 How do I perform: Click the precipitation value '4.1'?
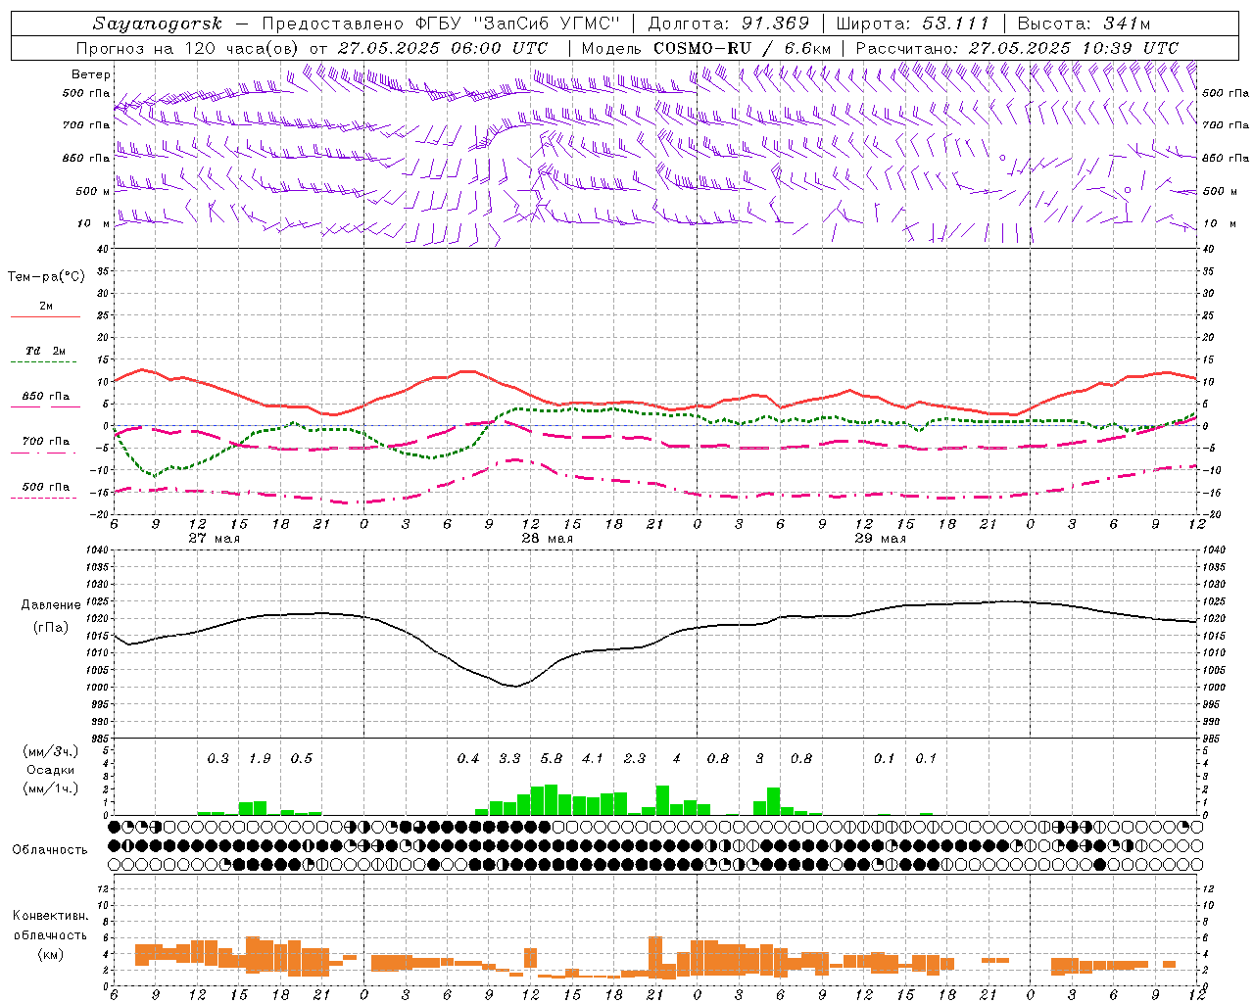click(593, 758)
